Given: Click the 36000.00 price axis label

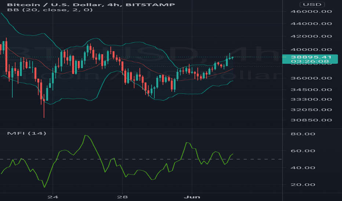Looking at the screenshot, I should (x=311, y=78).
